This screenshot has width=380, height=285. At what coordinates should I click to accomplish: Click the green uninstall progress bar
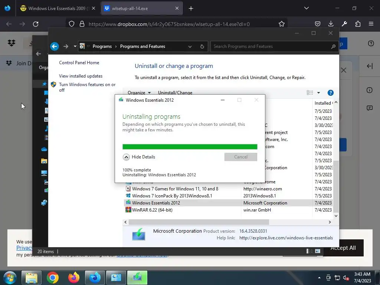190,147
